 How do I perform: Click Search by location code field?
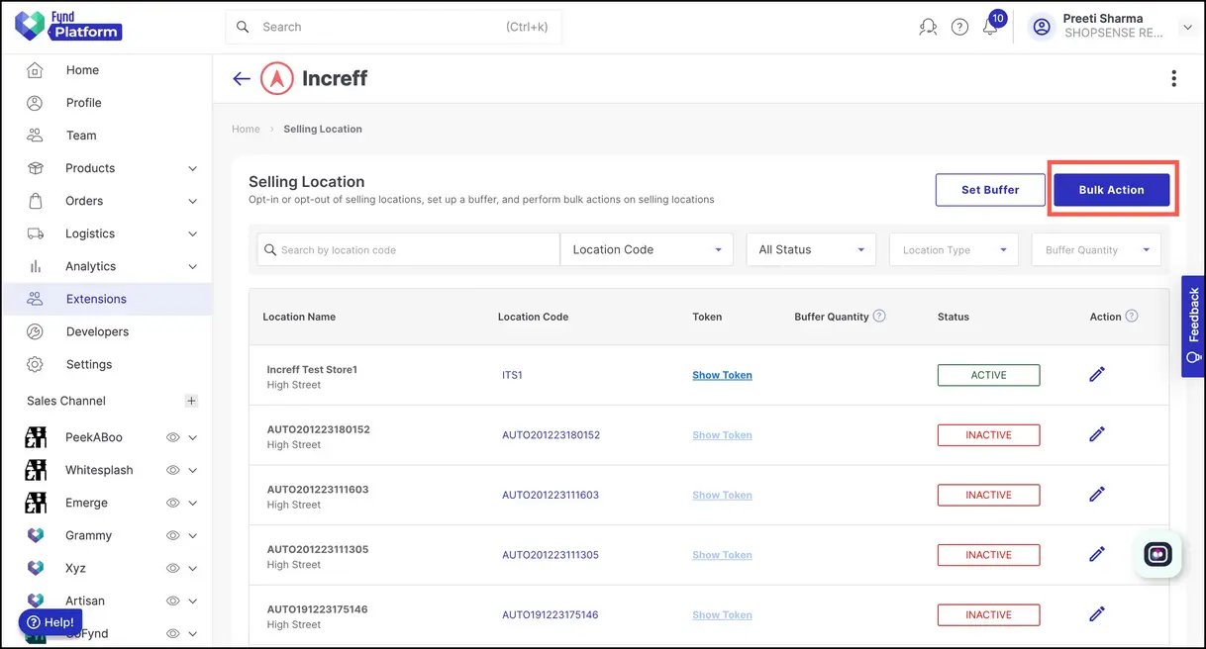[x=408, y=249]
